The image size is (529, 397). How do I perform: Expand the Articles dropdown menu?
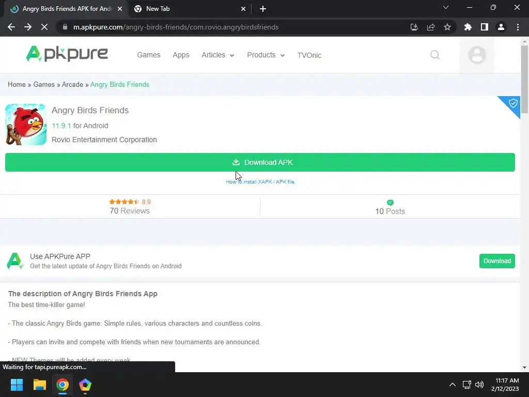pyautogui.click(x=217, y=55)
